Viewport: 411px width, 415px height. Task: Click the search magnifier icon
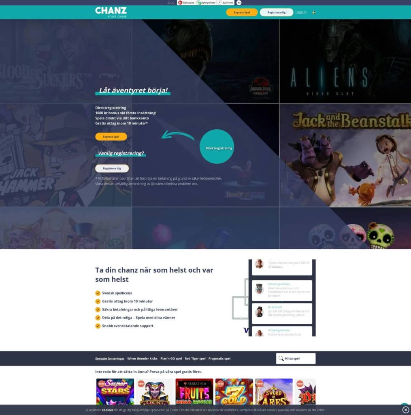281,358
